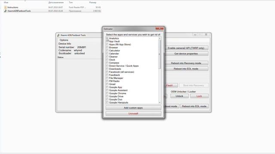Mark the Calendar checkbox
The image size is (275, 154).
(x=107, y=53)
